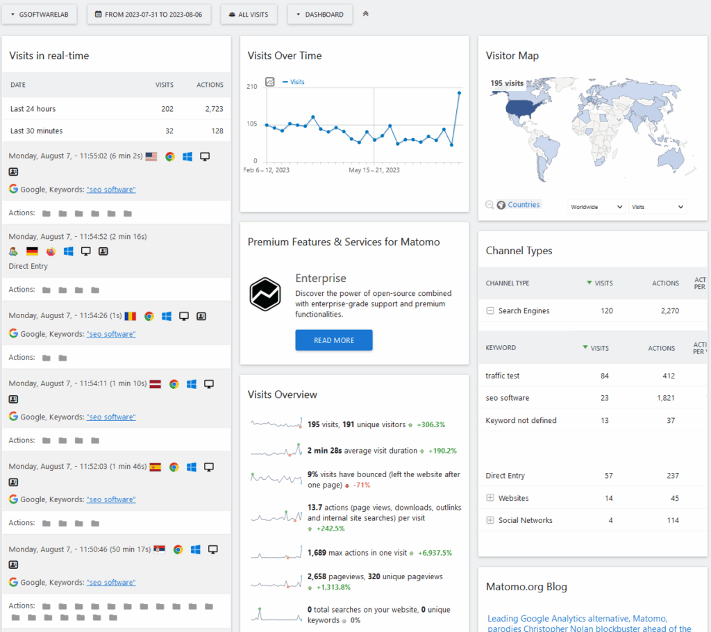
Task: Expand the Websites row in Channel Types
Action: click(490, 498)
